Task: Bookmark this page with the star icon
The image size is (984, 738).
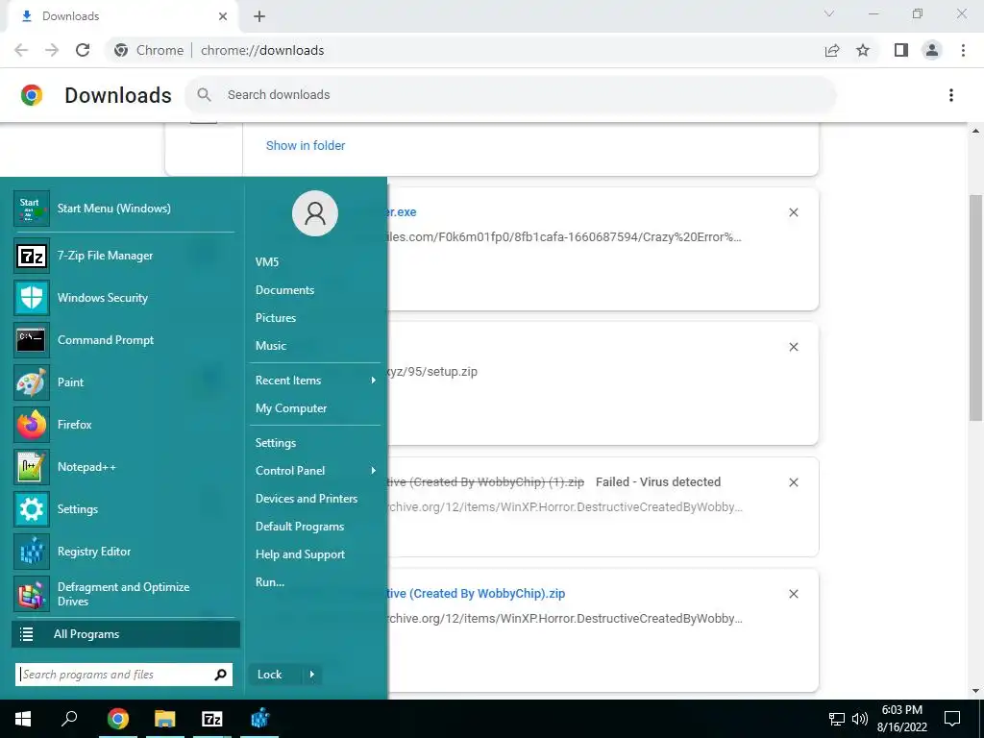Action: 863,50
